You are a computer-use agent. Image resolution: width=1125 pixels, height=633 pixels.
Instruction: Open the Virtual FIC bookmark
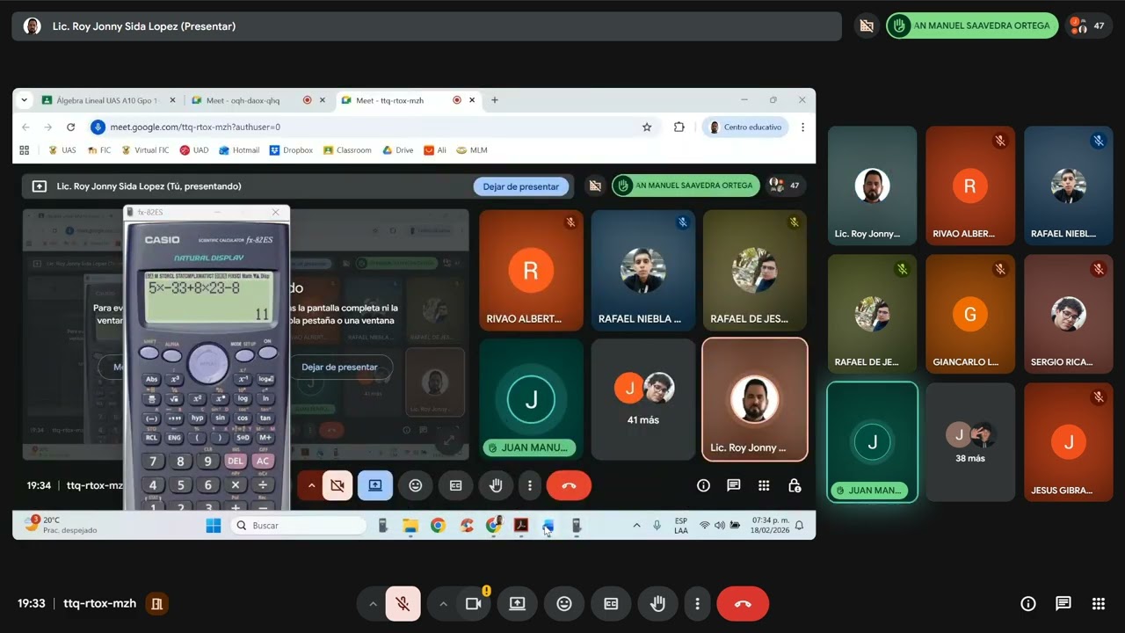(145, 150)
